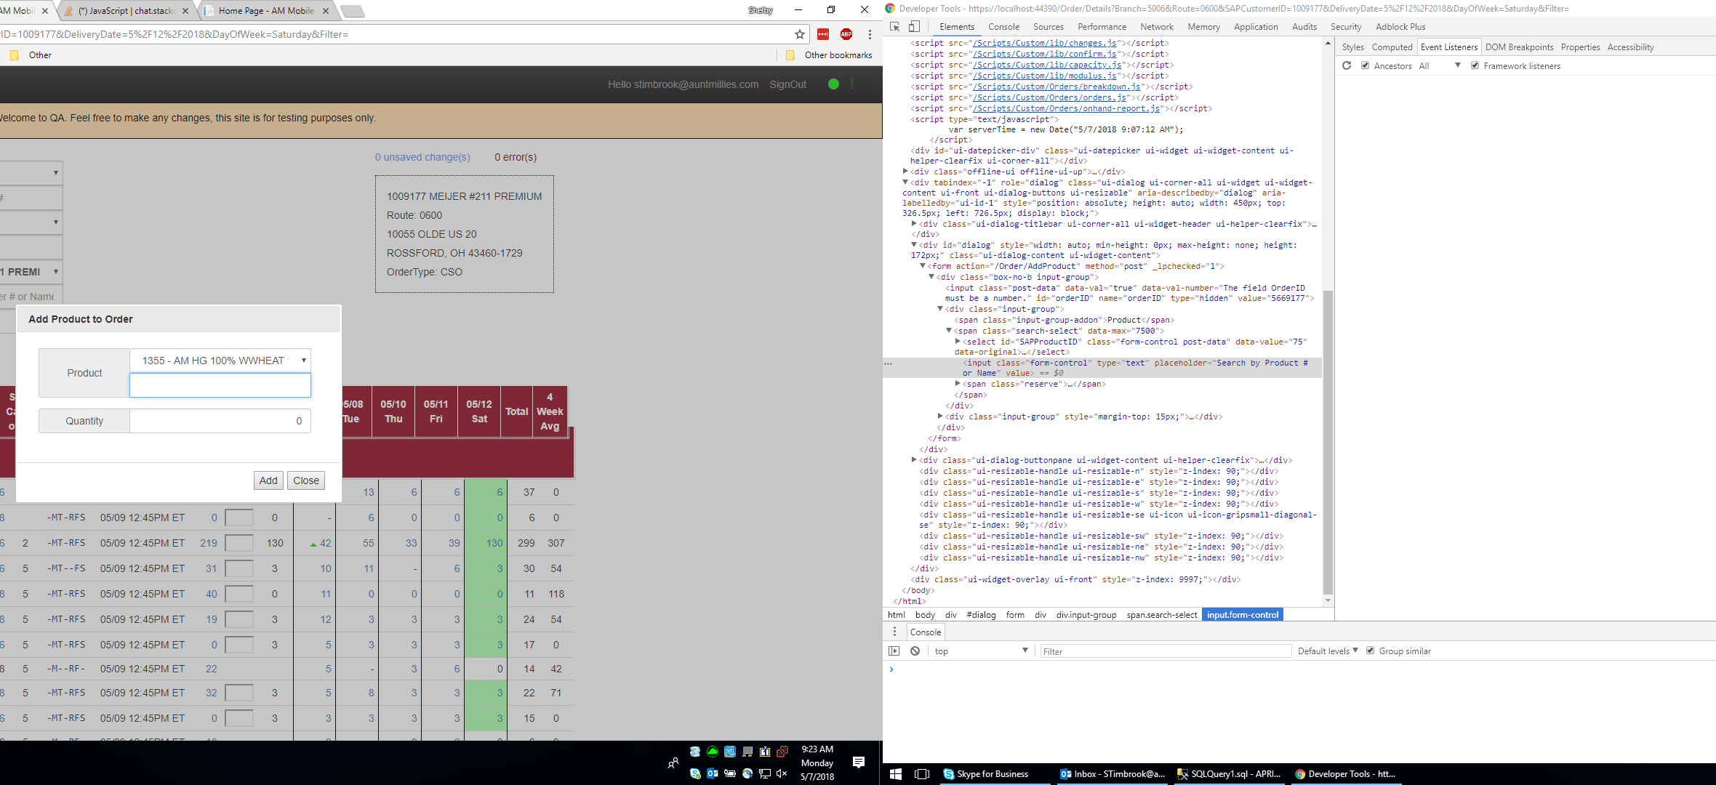Switch to SQLQuery1.sql taskbar window
Image resolution: width=1716 pixels, height=785 pixels.
tap(1229, 774)
